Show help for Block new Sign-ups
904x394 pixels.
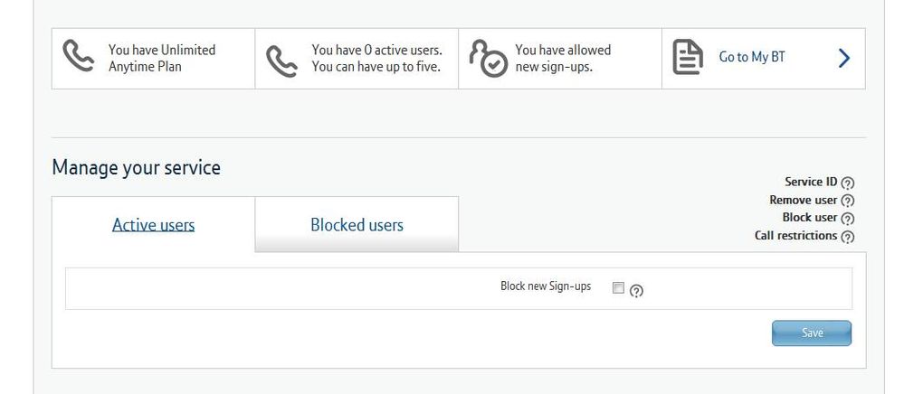pos(636,291)
